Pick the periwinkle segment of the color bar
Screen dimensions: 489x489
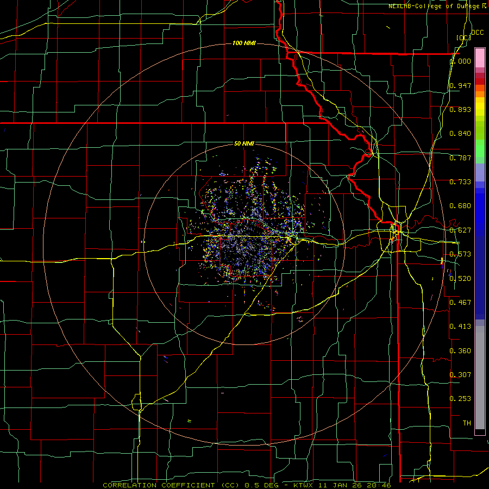pos(480,172)
